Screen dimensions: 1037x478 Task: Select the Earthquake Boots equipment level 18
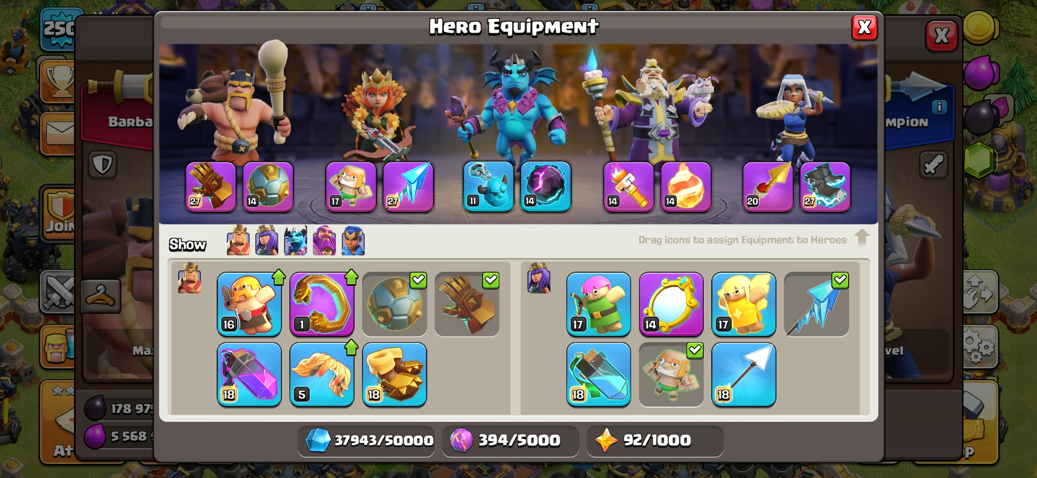click(x=394, y=374)
